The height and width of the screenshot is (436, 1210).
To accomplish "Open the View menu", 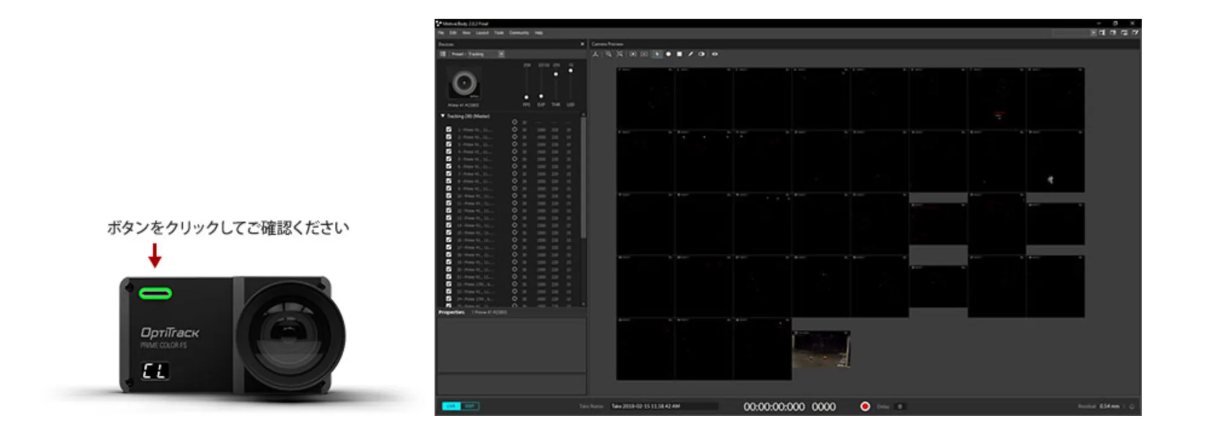I will [466, 33].
